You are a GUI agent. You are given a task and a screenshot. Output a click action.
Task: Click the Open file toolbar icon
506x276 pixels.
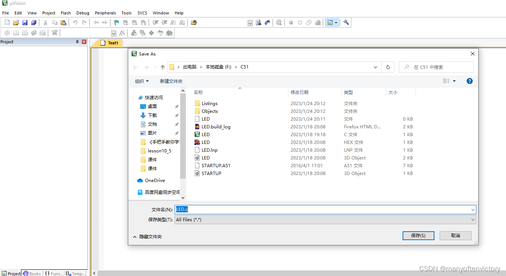pyautogui.click(x=16, y=23)
